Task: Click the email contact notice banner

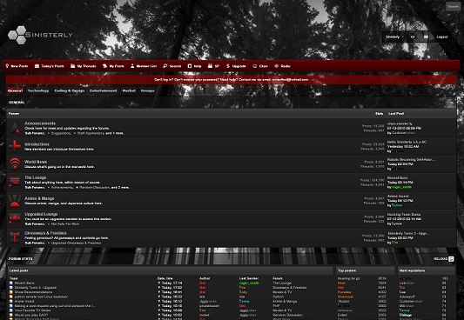Action: tap(232, 80)
